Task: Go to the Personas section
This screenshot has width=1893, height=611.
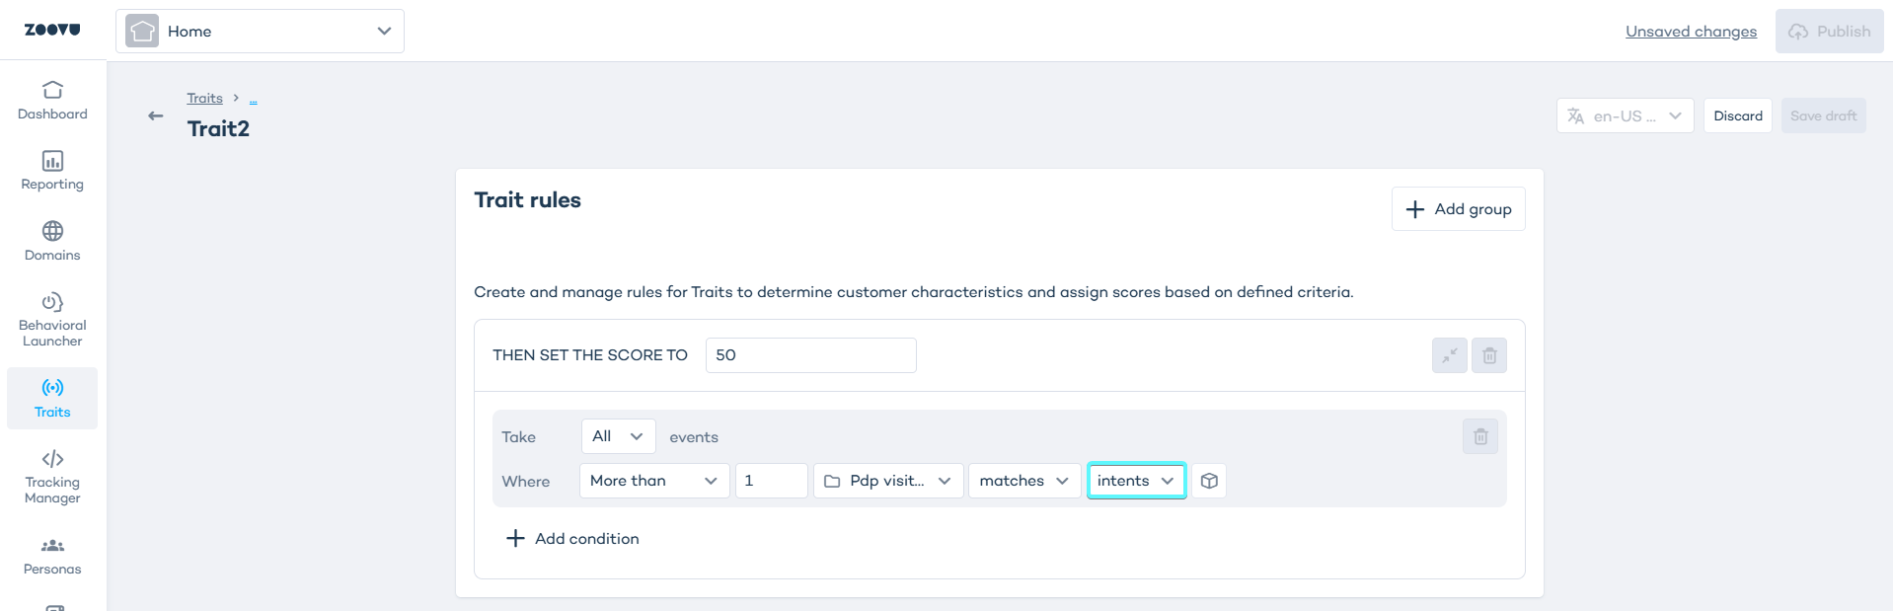Action: (x=52, y=556)
